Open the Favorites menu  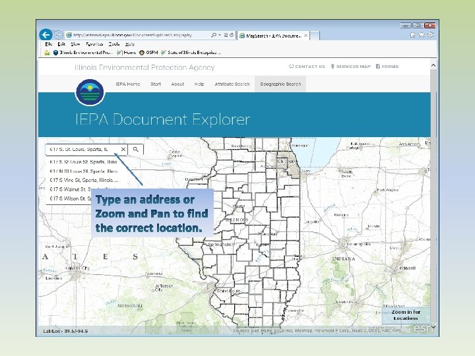pos(94,44)
